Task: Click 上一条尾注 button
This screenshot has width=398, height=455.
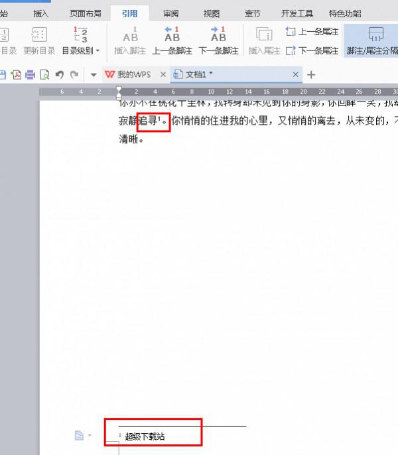Action: [312, 32]
